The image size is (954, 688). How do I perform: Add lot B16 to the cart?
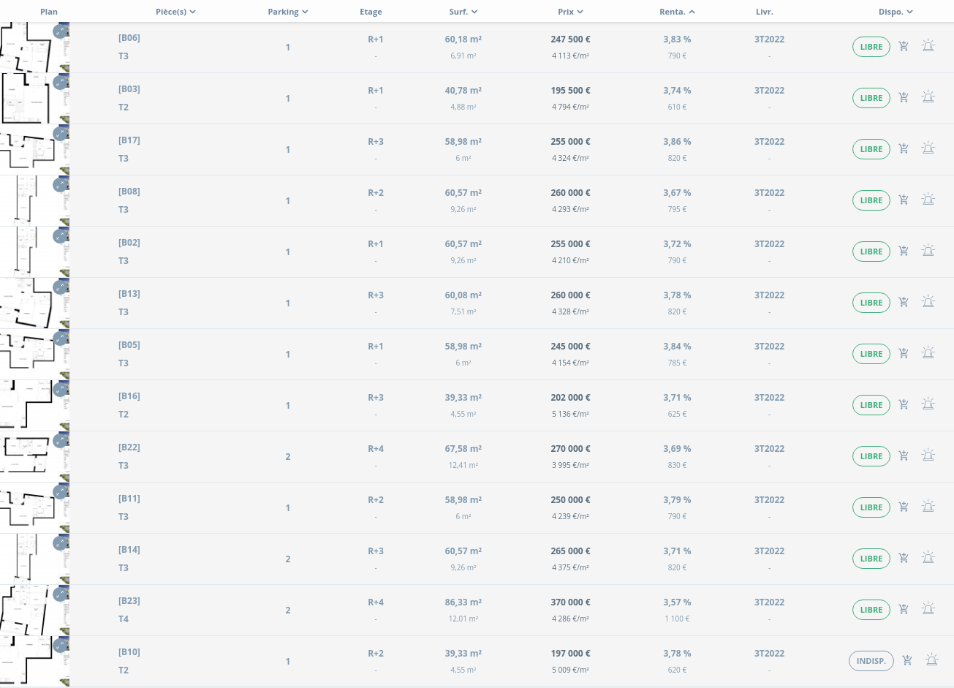[904, 404]
